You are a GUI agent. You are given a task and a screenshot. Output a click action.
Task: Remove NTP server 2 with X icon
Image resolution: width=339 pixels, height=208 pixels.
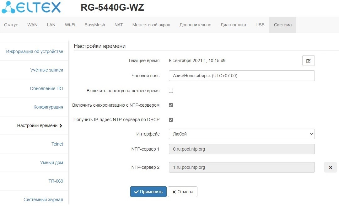(x=330, y=168)
